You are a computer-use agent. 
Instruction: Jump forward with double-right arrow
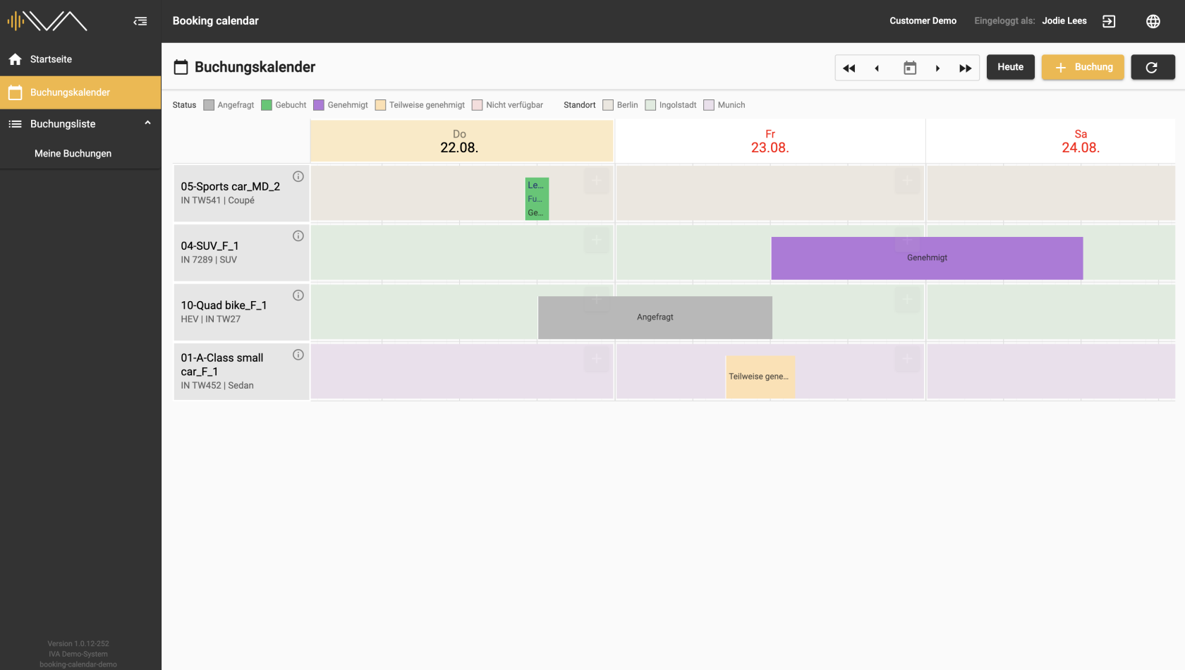coord(965,68)
